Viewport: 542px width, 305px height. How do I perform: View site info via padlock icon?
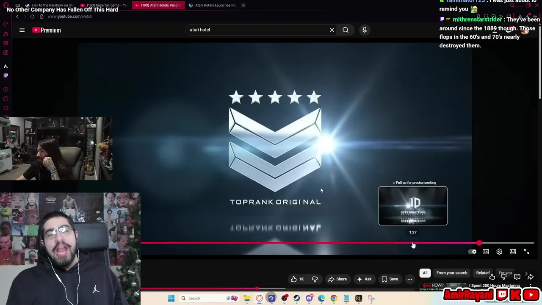point(41,17)
